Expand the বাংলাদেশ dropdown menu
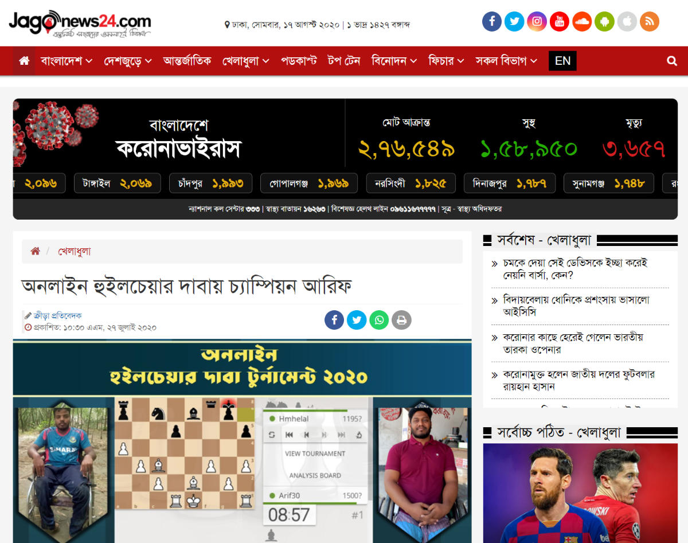 (x=67, y=61)
